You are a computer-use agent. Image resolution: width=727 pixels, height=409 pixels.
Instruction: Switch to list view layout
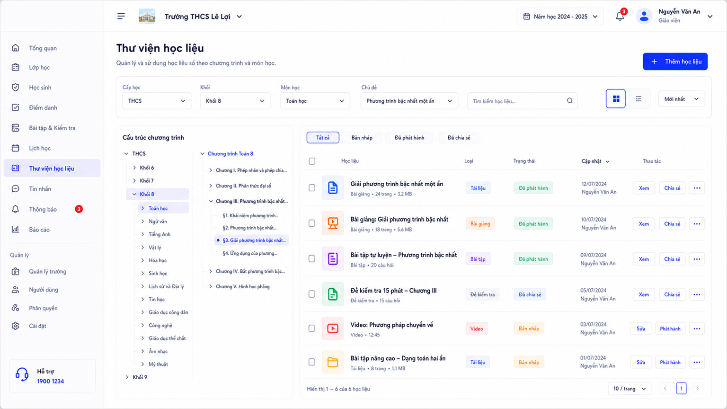point(638,98)
